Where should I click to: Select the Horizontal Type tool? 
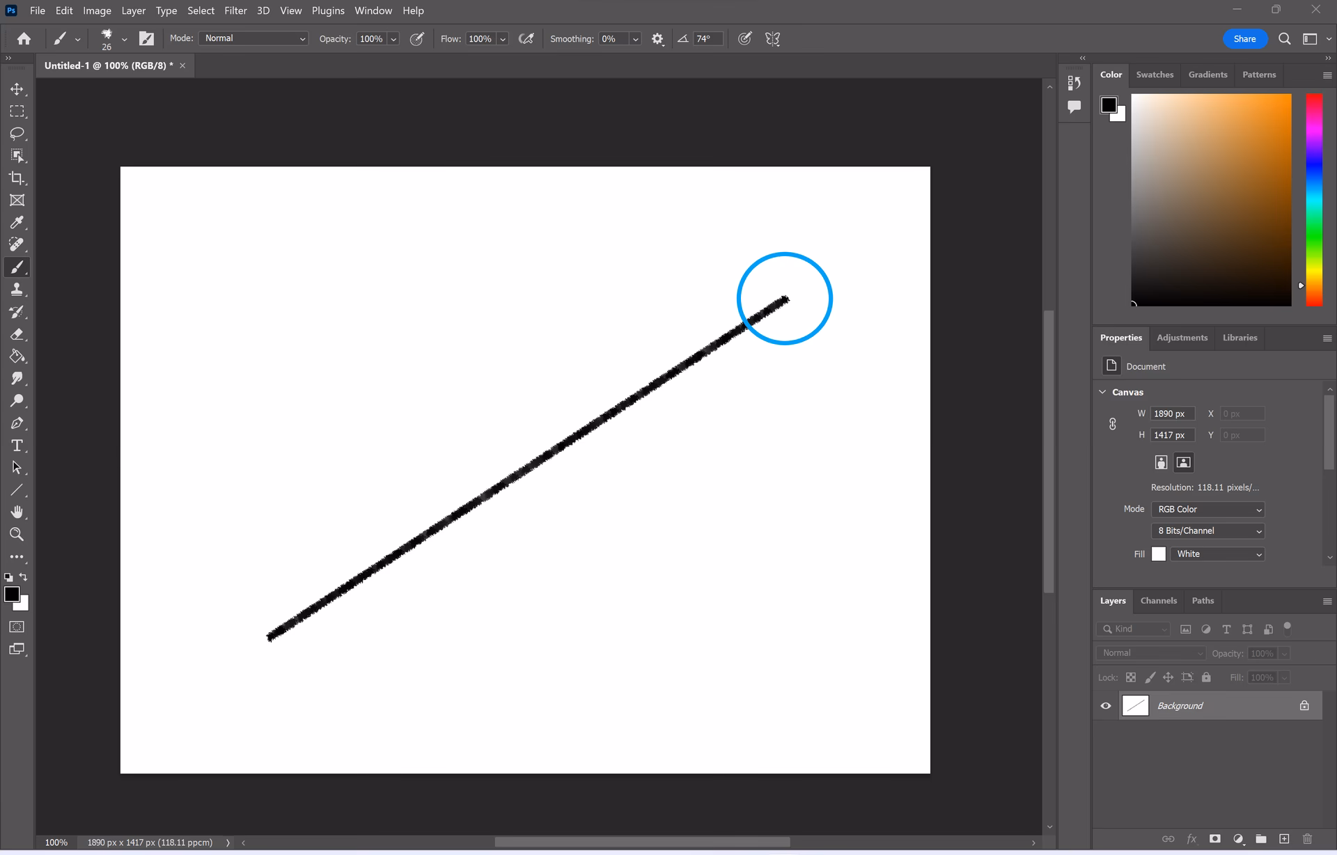point(17,445)
